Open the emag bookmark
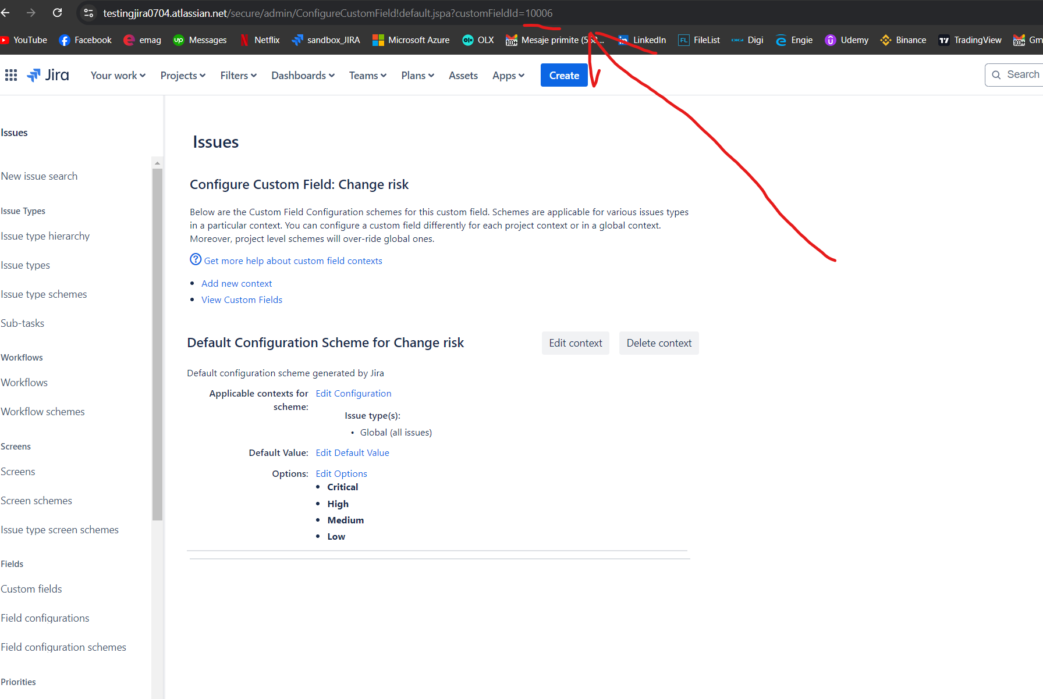This screenshot has width=1043, height=699. click(143, 40)
